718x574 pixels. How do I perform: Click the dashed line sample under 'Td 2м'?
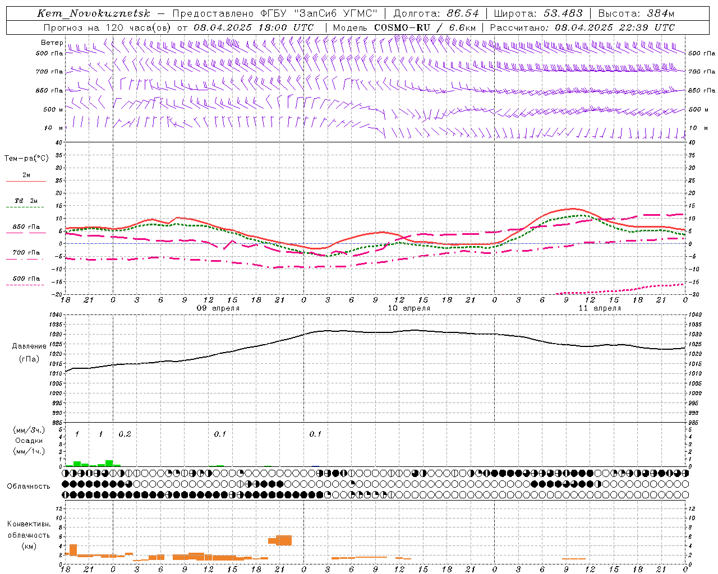point(25,207)
